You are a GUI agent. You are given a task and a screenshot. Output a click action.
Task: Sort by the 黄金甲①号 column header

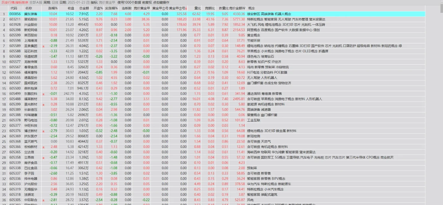tap(160, 8)
